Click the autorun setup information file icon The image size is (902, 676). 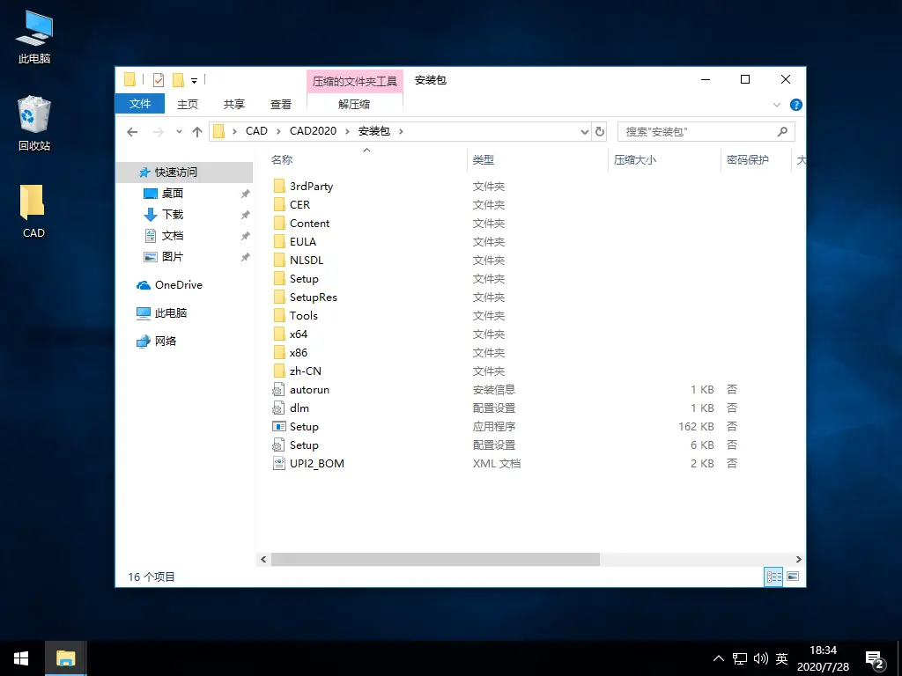pos(279,389)
